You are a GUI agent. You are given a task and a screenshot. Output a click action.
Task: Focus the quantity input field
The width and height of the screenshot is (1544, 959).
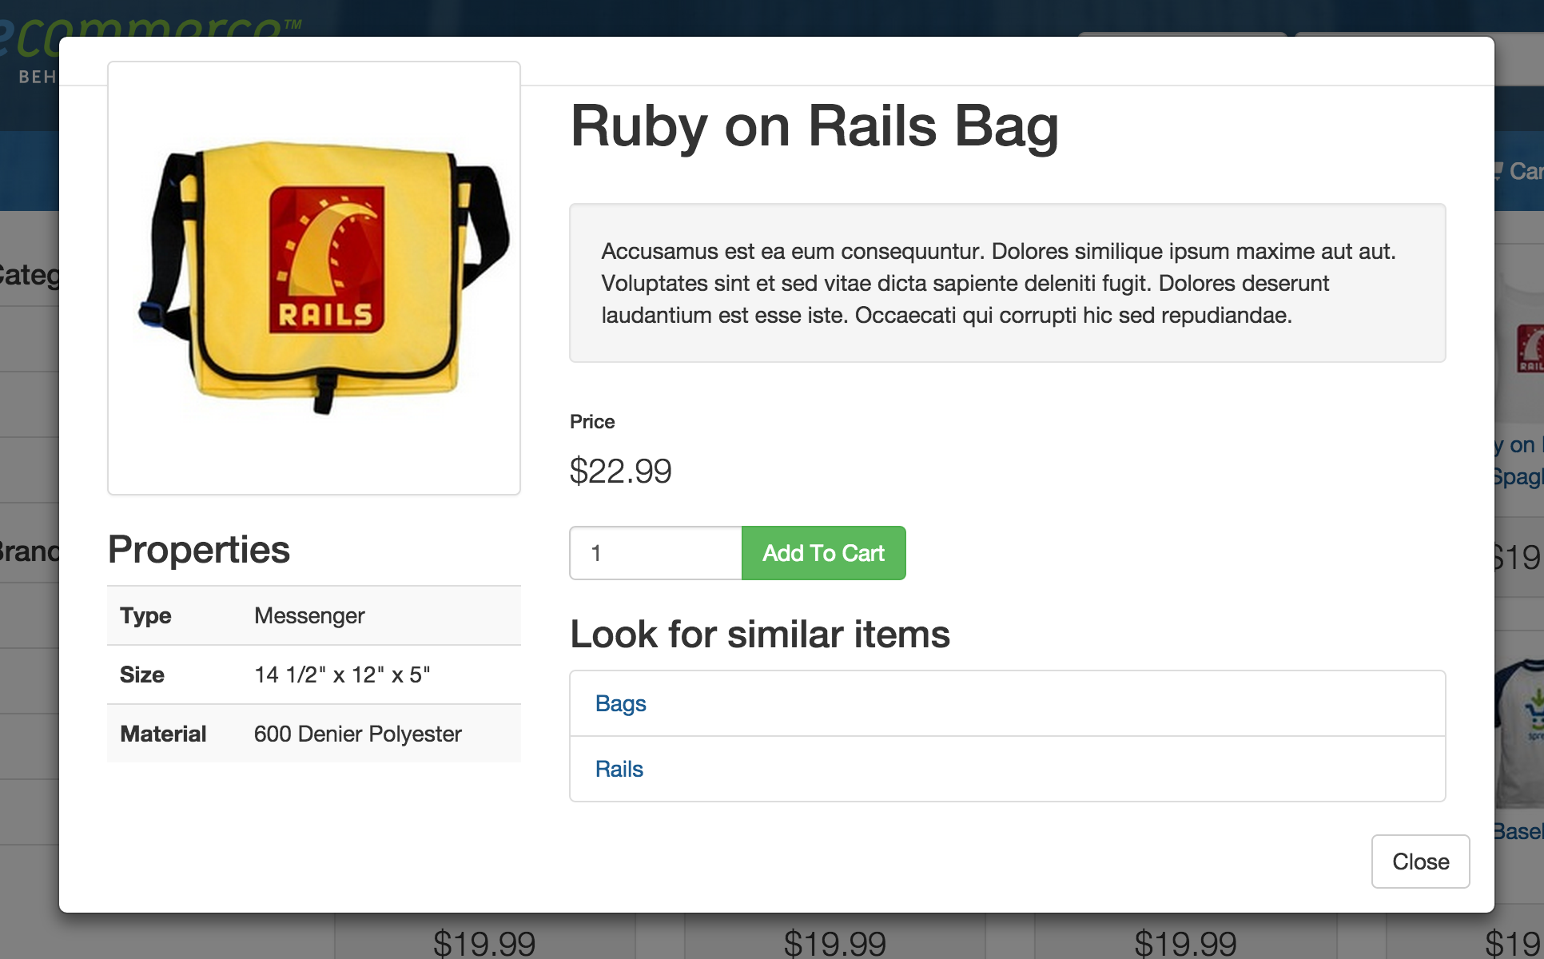[655, 553]
